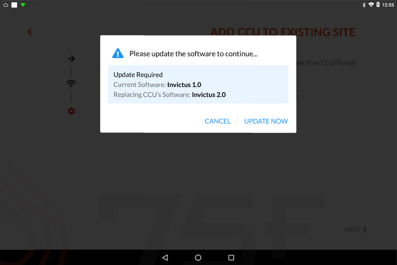Viewport: 397px width, 265px height.
Task: Open recent apps with square button
Action: (231, 258)
